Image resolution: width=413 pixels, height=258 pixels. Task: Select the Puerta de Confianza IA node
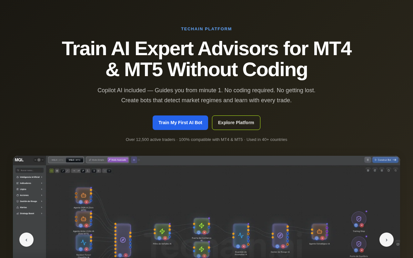(x=202, y=226)
